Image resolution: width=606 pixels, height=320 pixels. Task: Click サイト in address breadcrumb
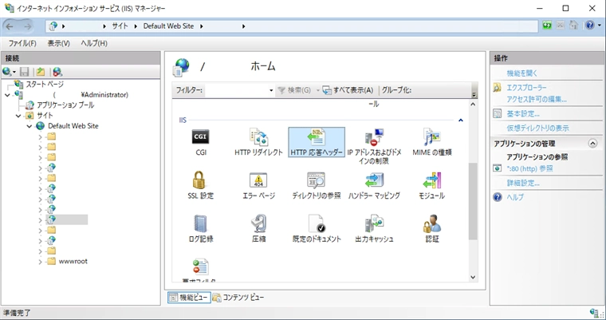tap(120, 26)
